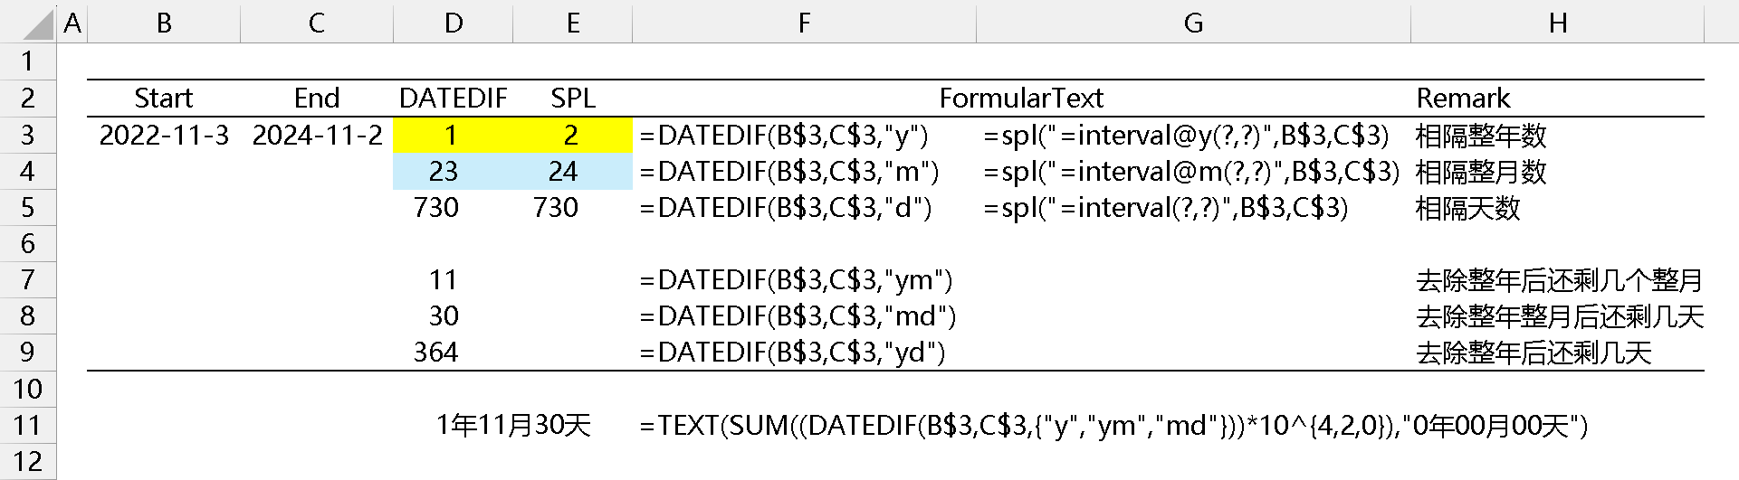Viewport: 1739px width, 480px height.
Task: Select the Start date cell 2022-11-3
Action: pos(164,136)
